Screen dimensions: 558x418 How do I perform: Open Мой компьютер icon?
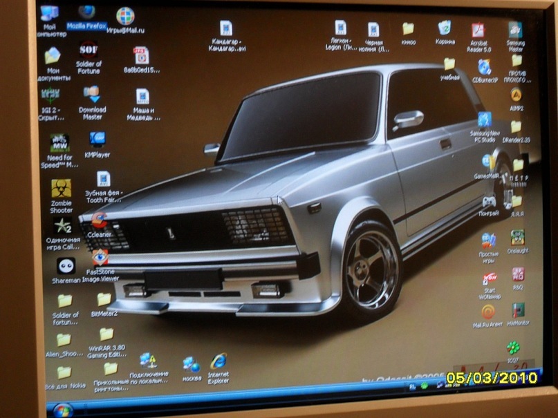point(49,14)
